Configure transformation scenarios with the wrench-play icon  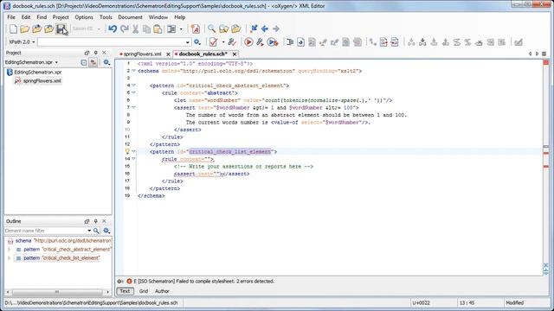coord(260,42)
